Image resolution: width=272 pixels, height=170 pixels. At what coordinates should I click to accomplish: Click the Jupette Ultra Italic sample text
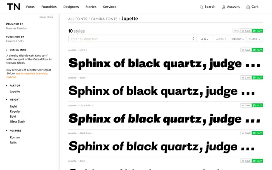click(164, 119)
